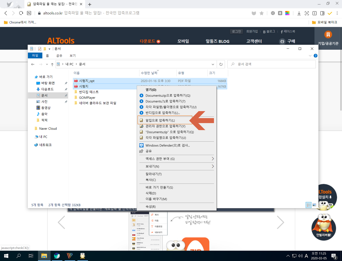The height and width of the screenshot is (261, 342).
Task: Click the 로그인 button
Action: point(236,31)
